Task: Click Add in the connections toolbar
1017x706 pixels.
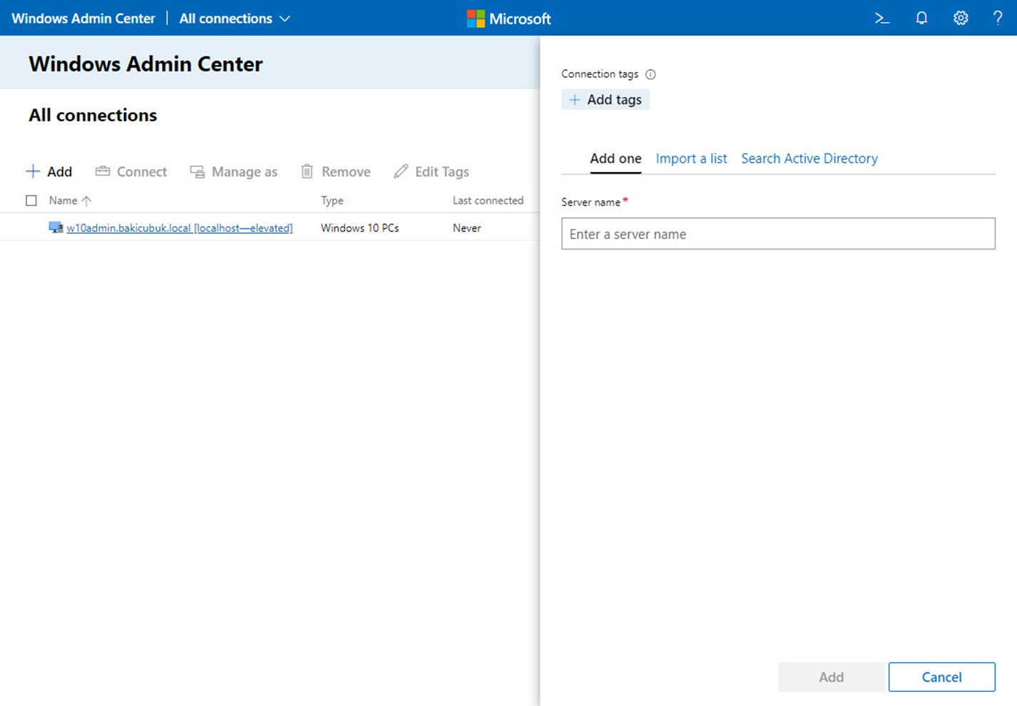Action: (49, 172)
